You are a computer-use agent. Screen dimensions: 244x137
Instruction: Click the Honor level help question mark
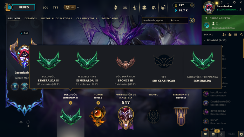pyautogui.click(x=98, y=103)
